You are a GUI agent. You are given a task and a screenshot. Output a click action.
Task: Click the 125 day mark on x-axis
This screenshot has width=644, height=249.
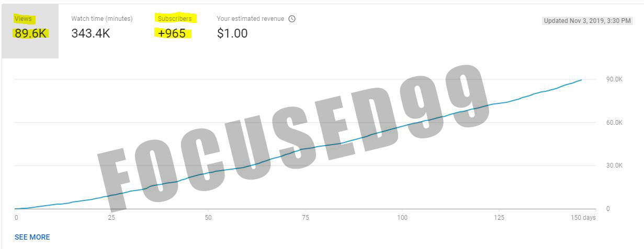pyautogui.click(x=499, y=218)
